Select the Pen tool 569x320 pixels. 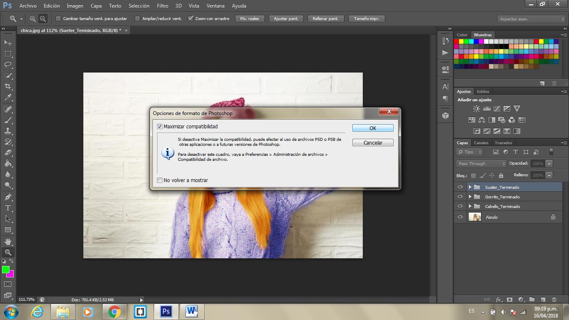click(8, 197)
